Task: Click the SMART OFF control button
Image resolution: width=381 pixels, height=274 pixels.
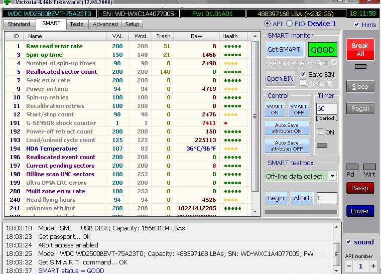Action: (298, 109)
